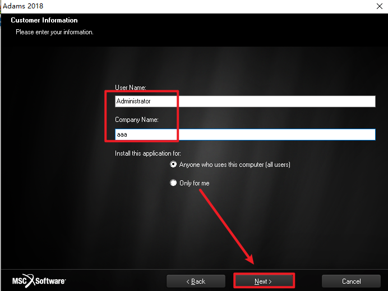
Task: Place cursor in the Administrator text
Action: (x=133, y=101)
